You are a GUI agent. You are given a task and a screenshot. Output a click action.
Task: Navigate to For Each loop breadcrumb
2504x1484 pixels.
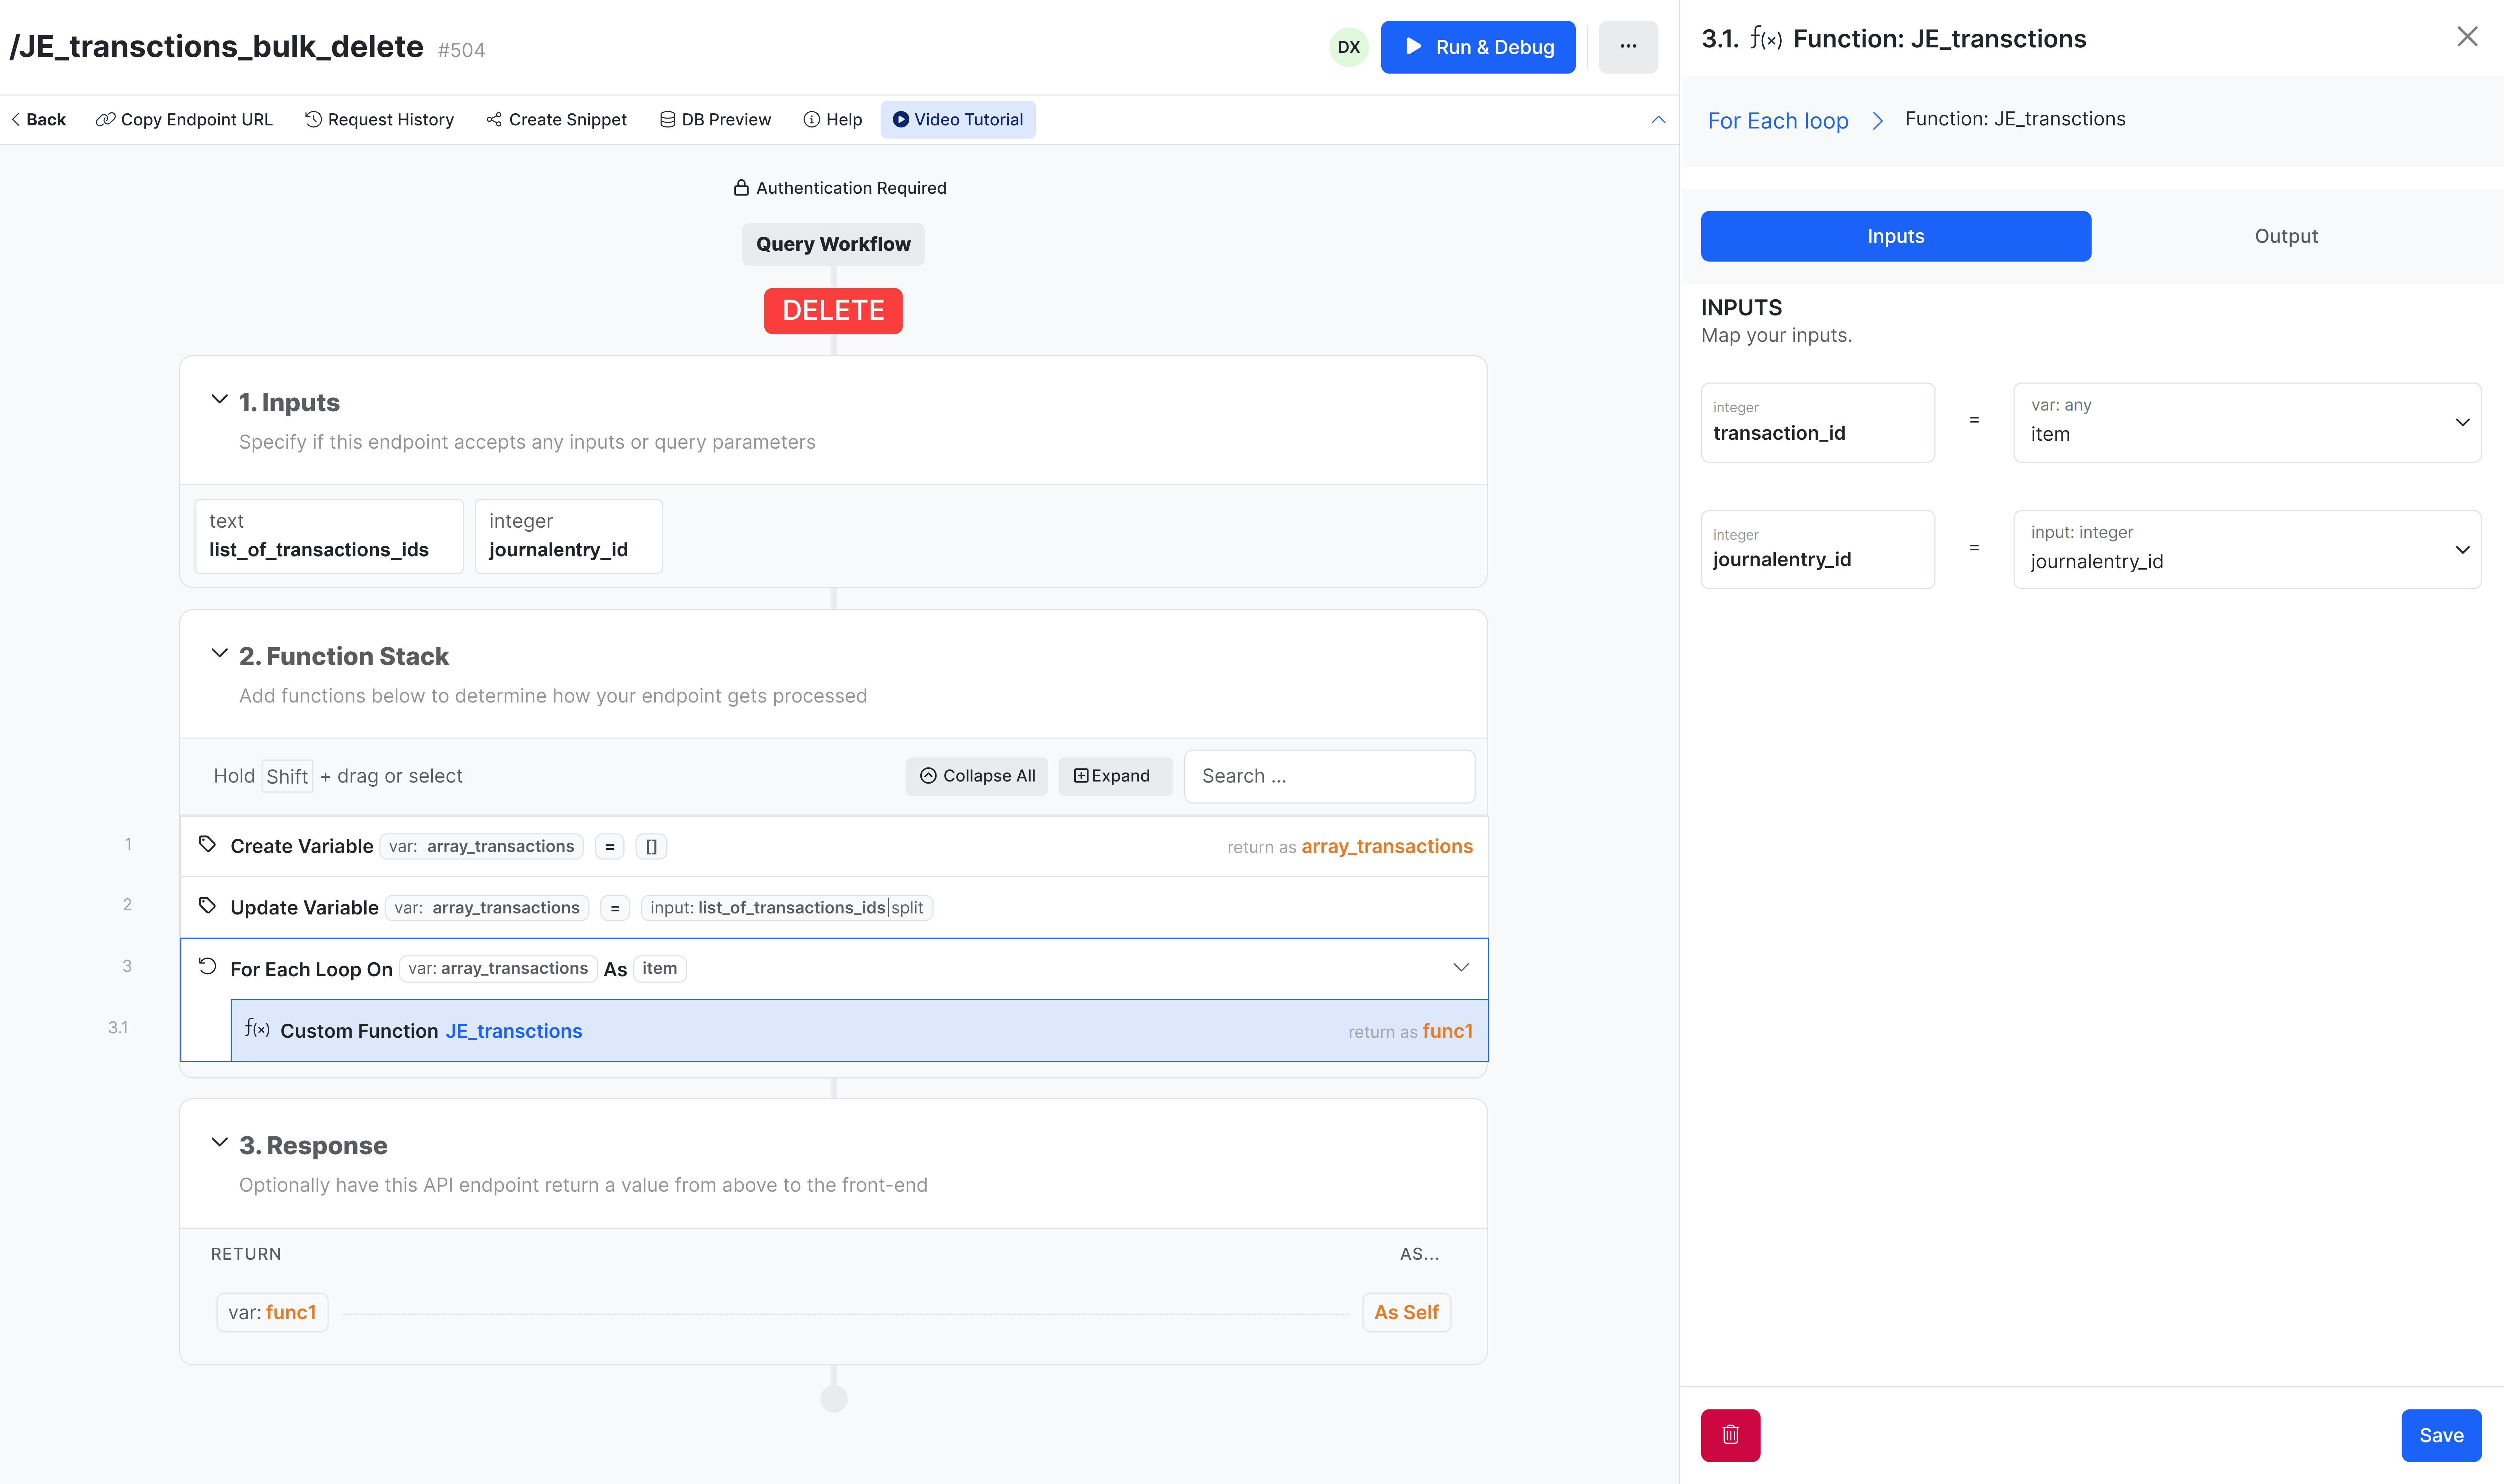coord(1778,121)
